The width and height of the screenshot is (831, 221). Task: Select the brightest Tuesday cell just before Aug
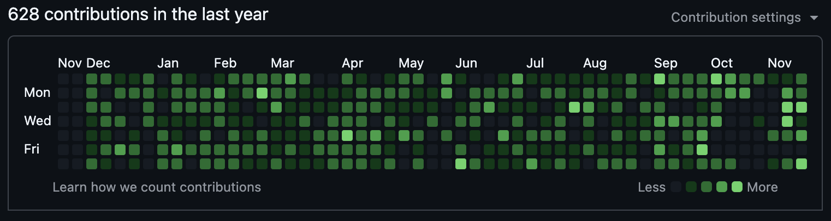click(574, 107)
